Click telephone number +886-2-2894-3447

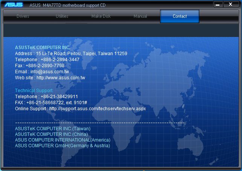tap(60, 60)
